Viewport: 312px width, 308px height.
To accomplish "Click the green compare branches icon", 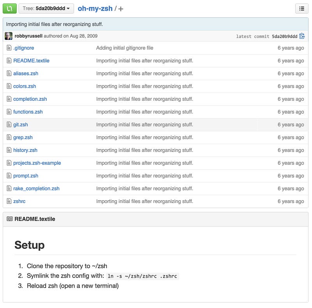I will tap(9, 9).
